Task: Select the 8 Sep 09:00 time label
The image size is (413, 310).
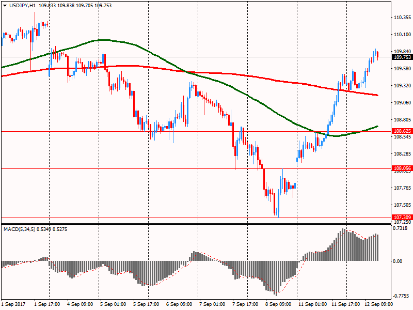Action: [278, 304]
